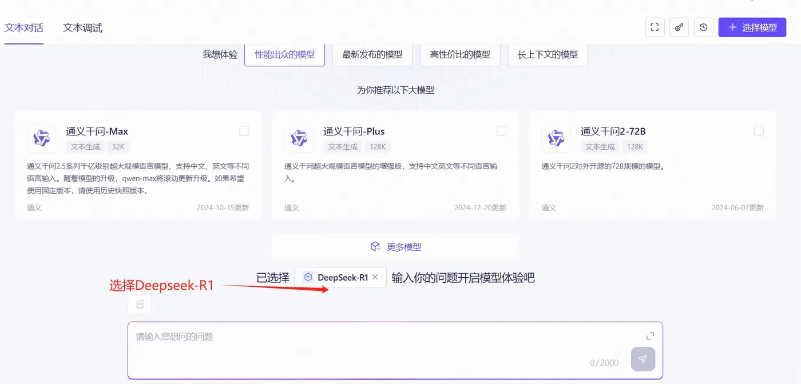
Task: Click the DeepSeek-R1 hexagon icon
Action: [308, 277]
